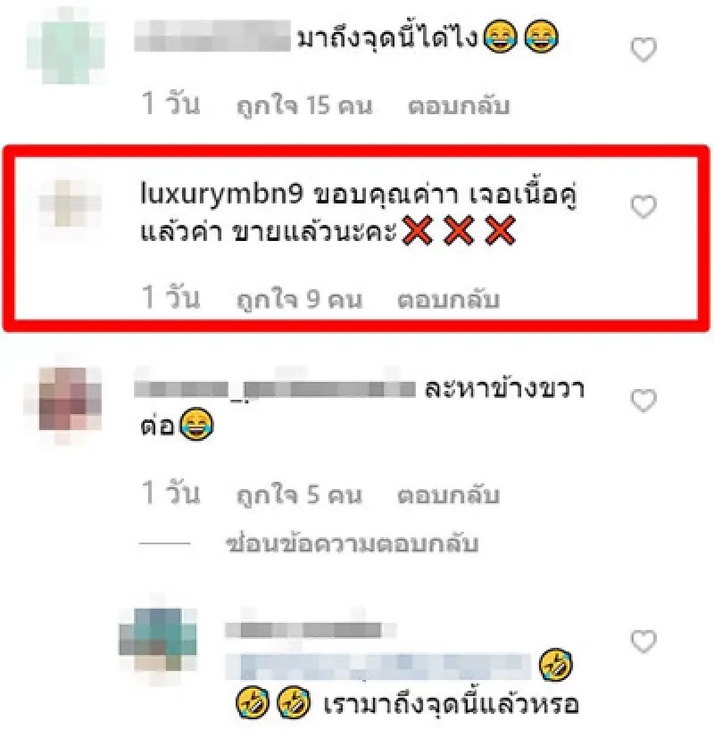Open blurred username of the top comment
This screenshot has width=714, height=746.
pos(212,36)
